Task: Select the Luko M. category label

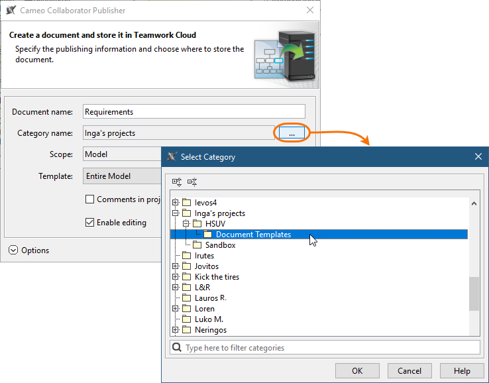Action: (209, 319)
